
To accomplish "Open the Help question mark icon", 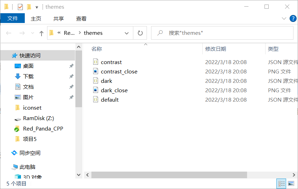I will (293, 18).
